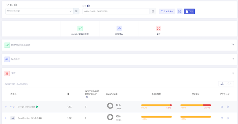Viewport: 238px width, 124px height.
Task: Click the green verified shield next to Google Workspace
Action: (37, 107)
